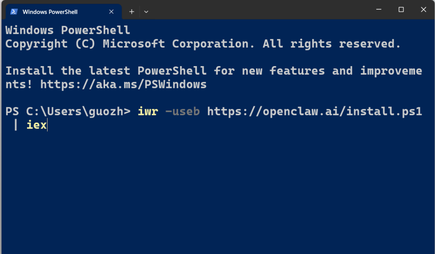
Task: Click the PS C:\Users\guozh> prompt
Action: point(68,111)
